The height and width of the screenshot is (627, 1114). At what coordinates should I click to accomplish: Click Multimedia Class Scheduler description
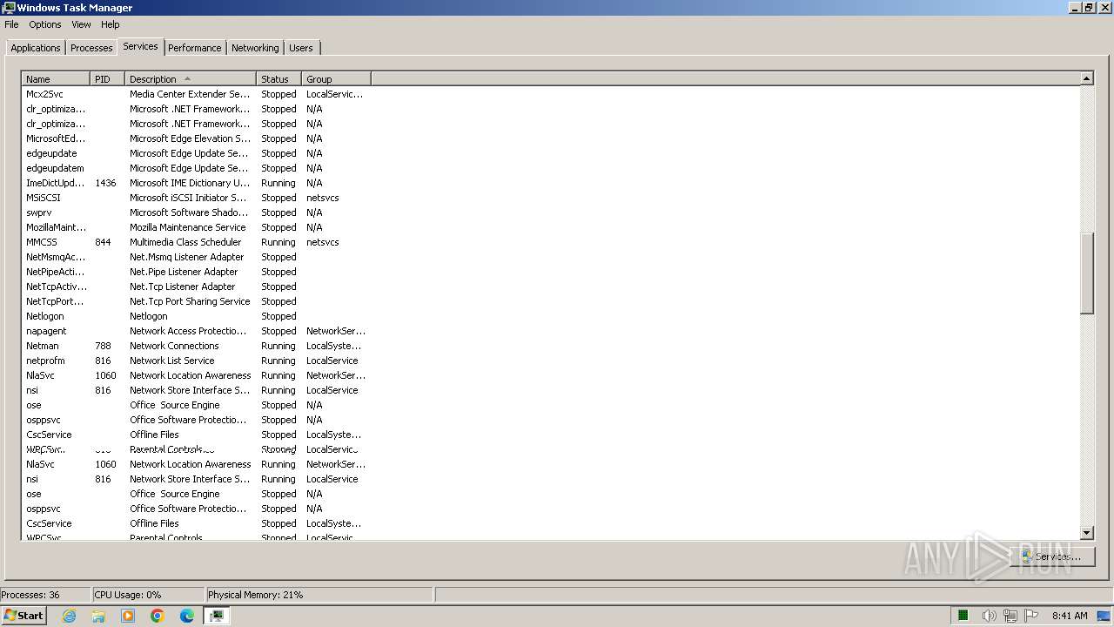tap(185, 242)
